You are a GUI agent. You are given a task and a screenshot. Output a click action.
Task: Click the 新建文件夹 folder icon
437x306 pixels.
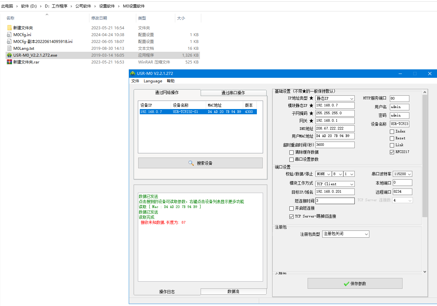click(9, 28)
